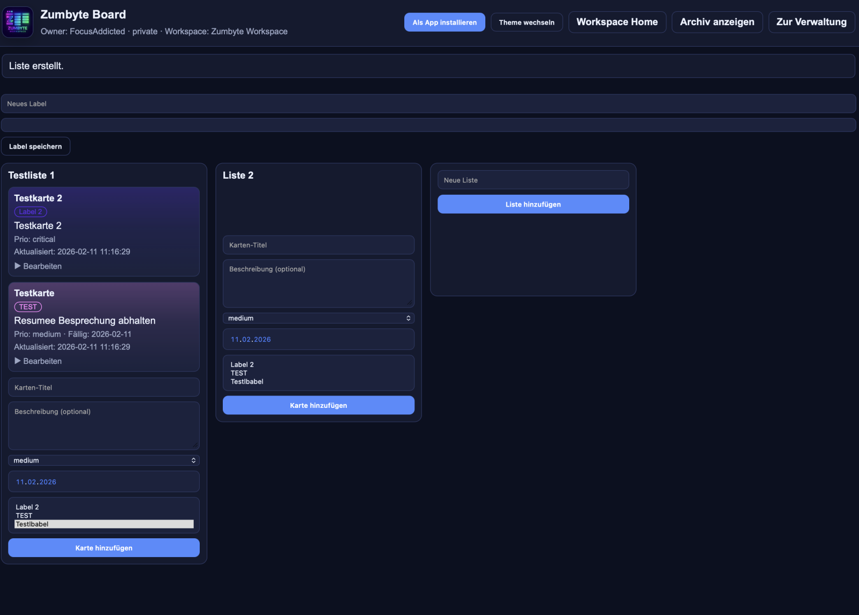
Task: Select 'TEST' in the Liste 2 label list
Action: [239, 373]
